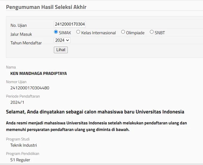Viewport: 203px width, 165px height.
Task: Click the No. Ujian label
Action: click(x=19, y=25)
